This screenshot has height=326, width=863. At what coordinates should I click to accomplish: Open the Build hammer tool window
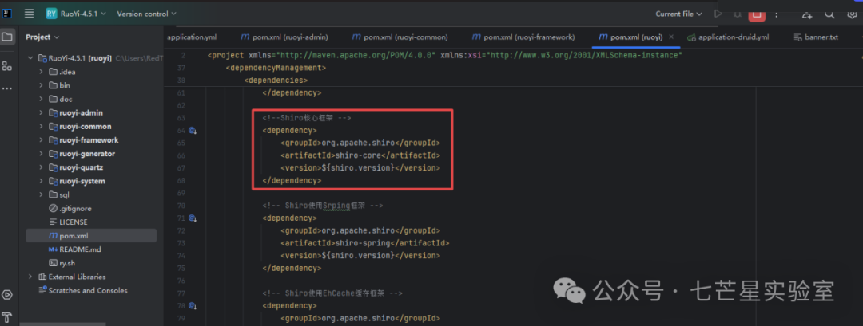[7, 317]
